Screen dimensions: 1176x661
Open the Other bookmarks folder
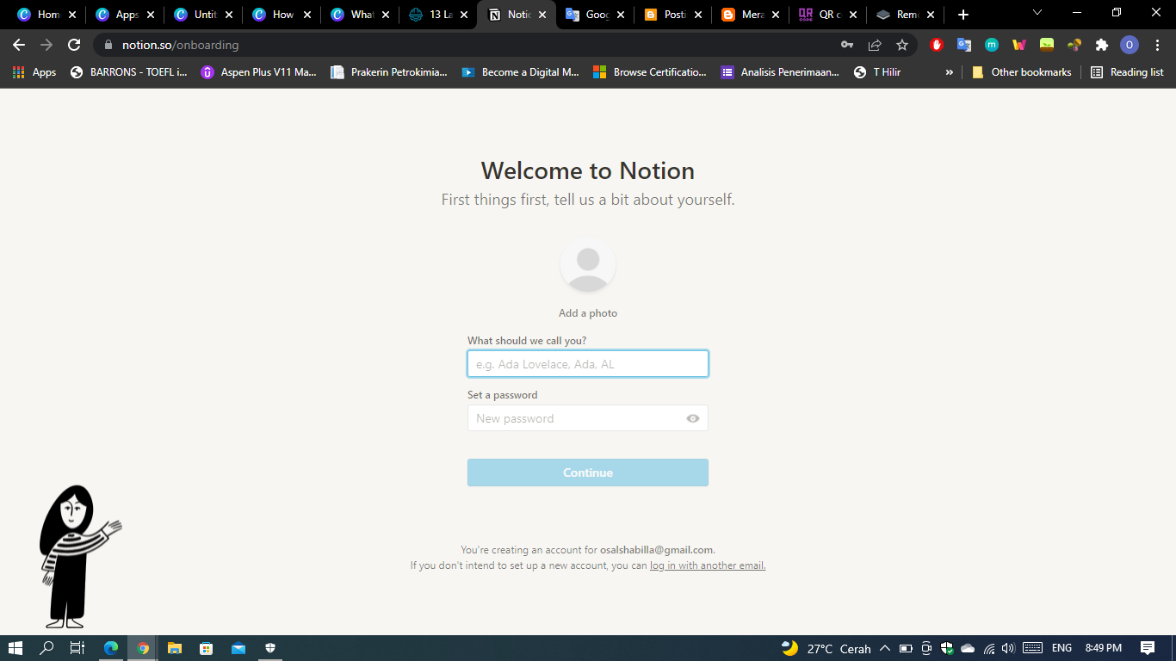click(x=1022, y=72)
